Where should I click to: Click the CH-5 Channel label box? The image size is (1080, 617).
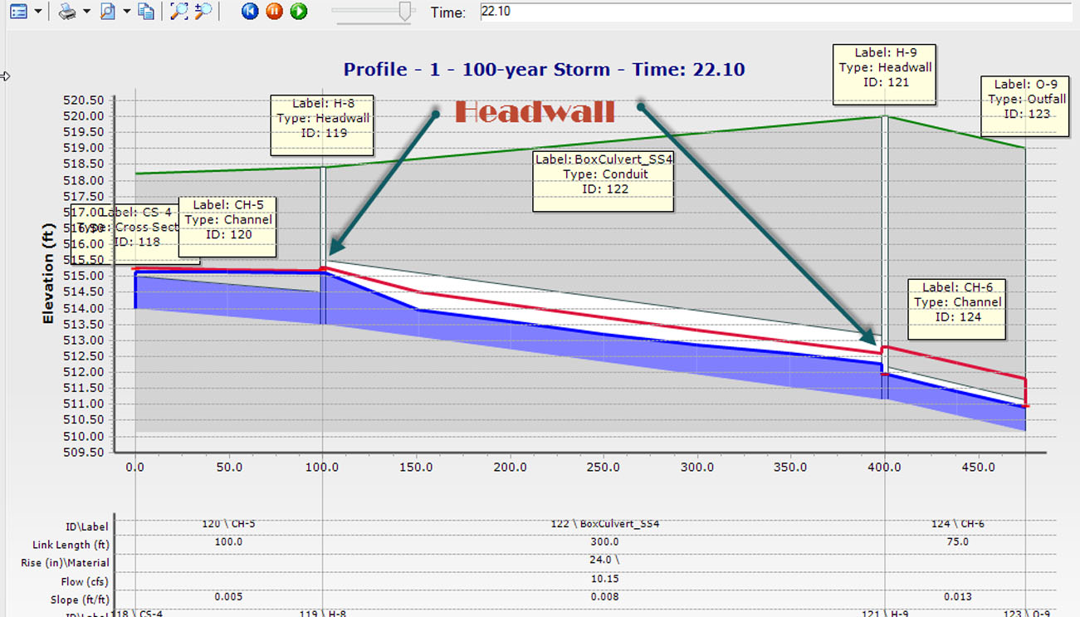227,226
